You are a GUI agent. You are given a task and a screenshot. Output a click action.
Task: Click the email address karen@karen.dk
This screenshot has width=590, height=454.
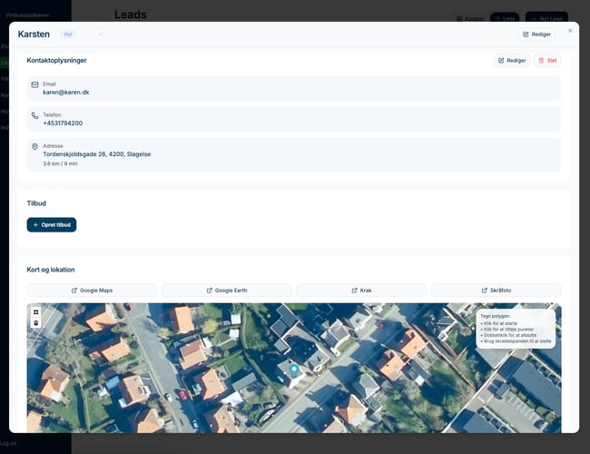tap(66, 92)
